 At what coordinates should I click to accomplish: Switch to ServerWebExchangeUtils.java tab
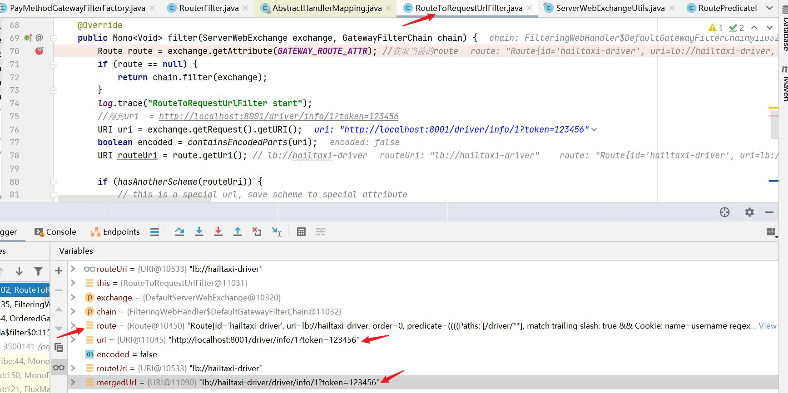click(610, 8)
